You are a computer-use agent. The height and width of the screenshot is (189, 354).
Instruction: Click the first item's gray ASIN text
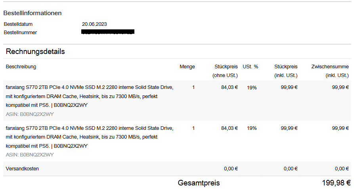(30, 114)
